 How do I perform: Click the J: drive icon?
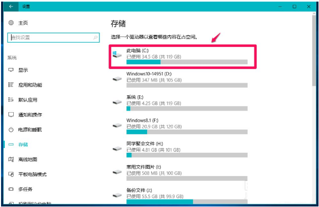pyautogui.click(x=117, y=195)
